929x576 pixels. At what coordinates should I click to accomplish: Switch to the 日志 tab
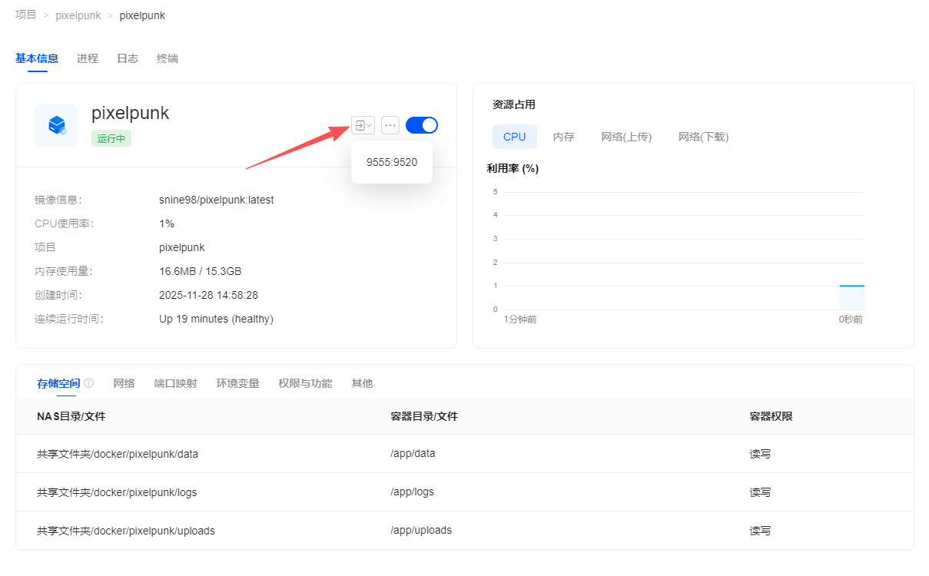[x=128, y=58]
